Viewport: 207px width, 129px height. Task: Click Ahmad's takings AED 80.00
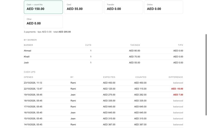pyautogui.click(x=135, y=51)
